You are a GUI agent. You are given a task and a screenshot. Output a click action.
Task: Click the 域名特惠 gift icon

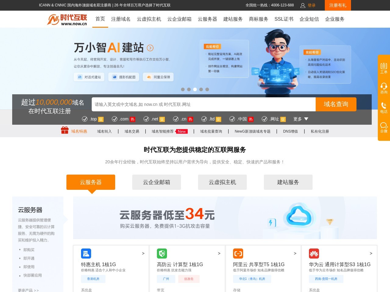[65, 130]
